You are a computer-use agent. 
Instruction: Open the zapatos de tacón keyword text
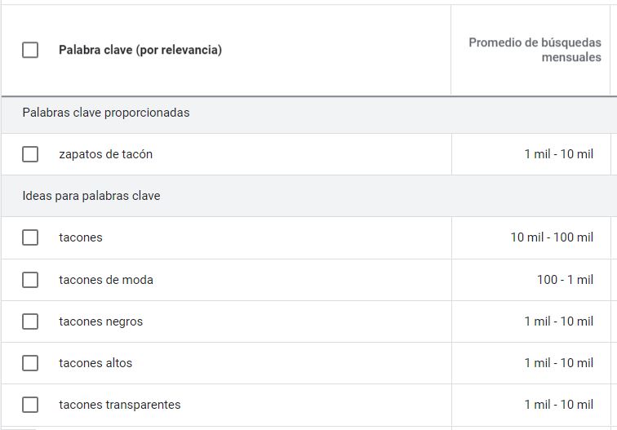coord(105,154)
